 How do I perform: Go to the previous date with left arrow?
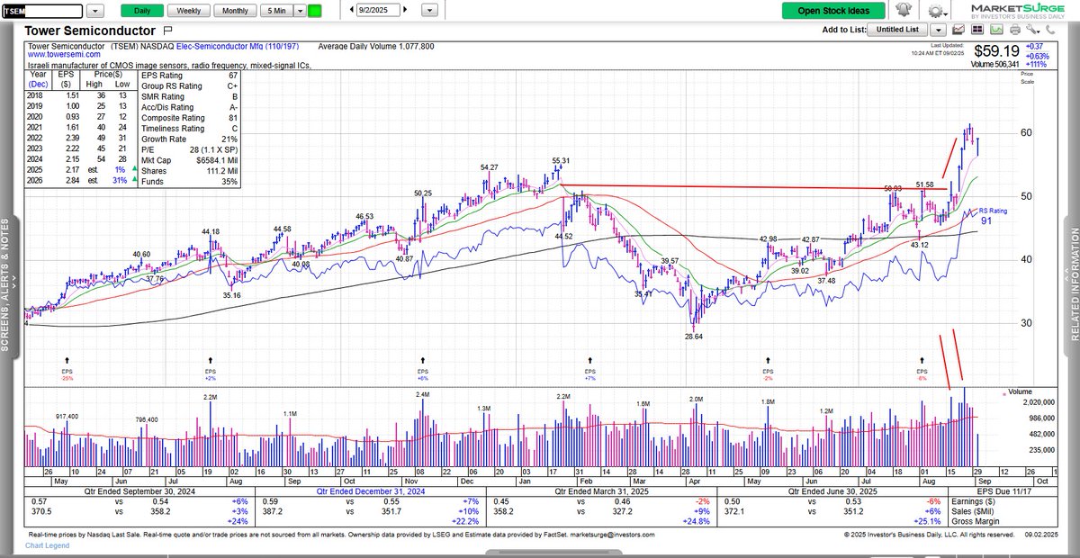(349, 11)
